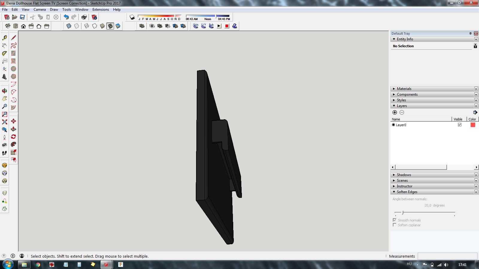
Task: Open the Draw menu
Action: pos(54,10)
